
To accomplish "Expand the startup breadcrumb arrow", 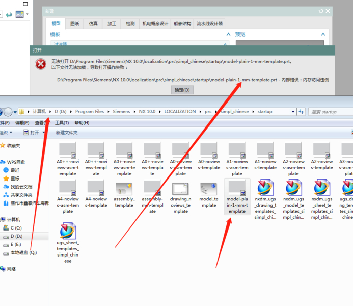I will click(x=253, y=112).
